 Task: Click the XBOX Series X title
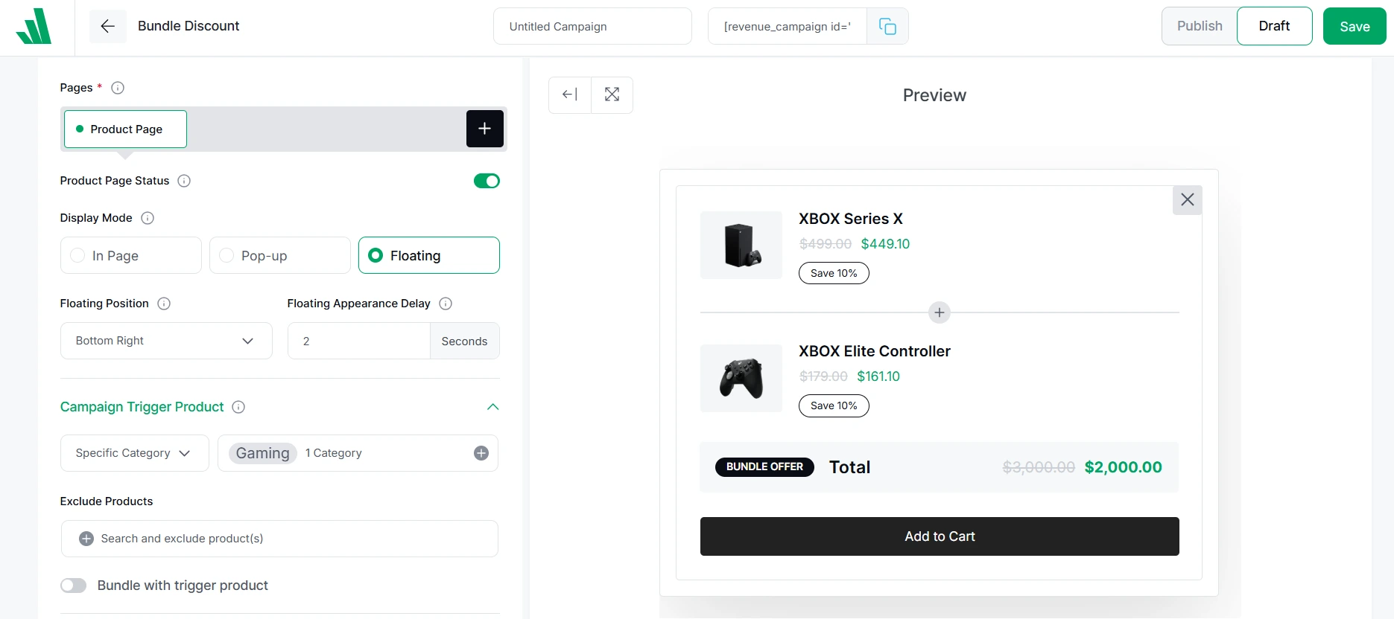click(x=851, y=219)
